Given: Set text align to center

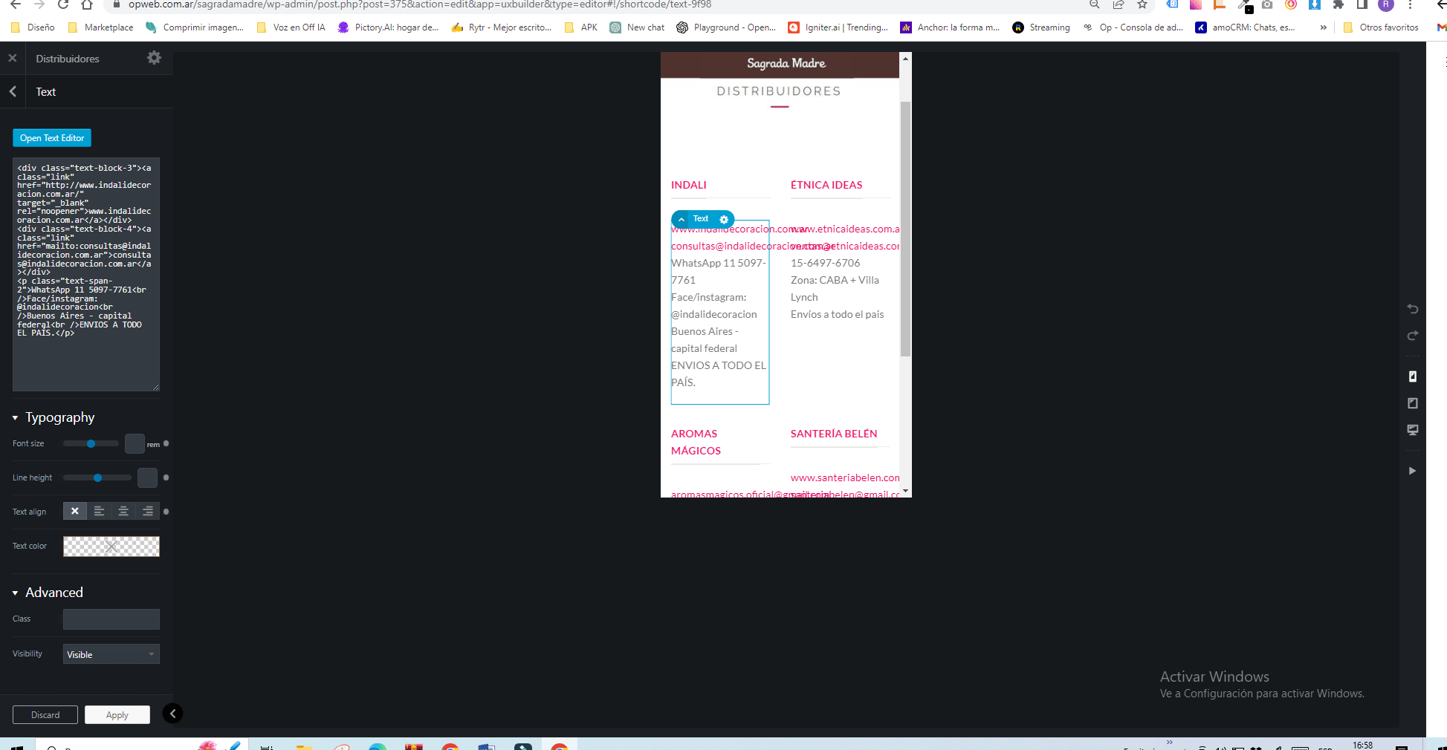Looking at the screenshot, I should pyautogui.click(x=123, y=511).
